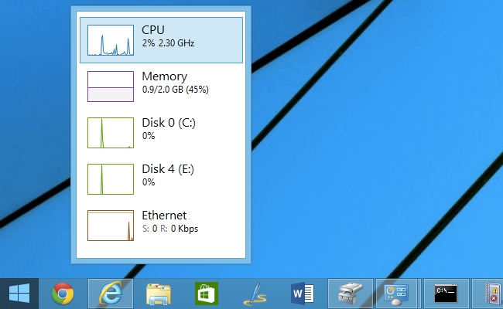Viewport: 503px width, 309px height.
Task: Open the Command Prompt taskbar icon
Action: pyautogui.click(x=447, y=294)
